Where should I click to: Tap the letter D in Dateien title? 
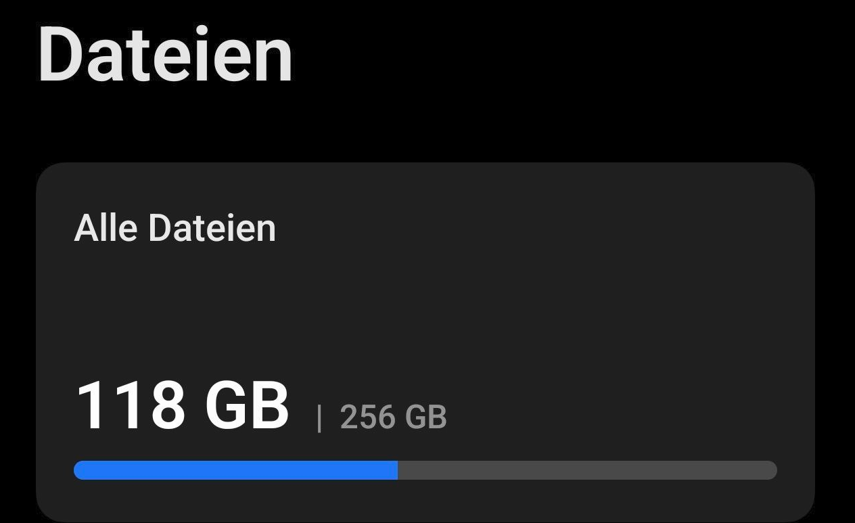click(x=64, y=54)
